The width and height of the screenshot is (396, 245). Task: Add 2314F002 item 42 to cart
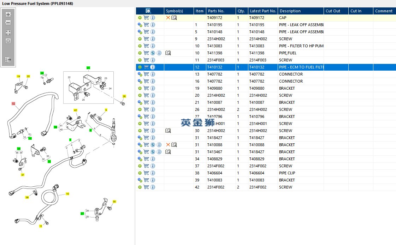[146, 187]
